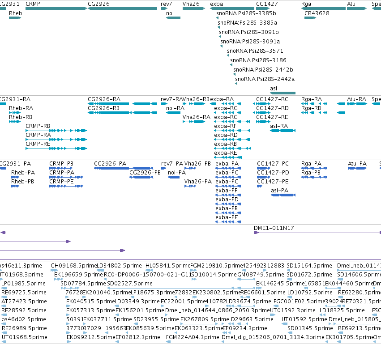The image size is (381, 344).
Task: Click the noi gene feature
Action: 173,18
